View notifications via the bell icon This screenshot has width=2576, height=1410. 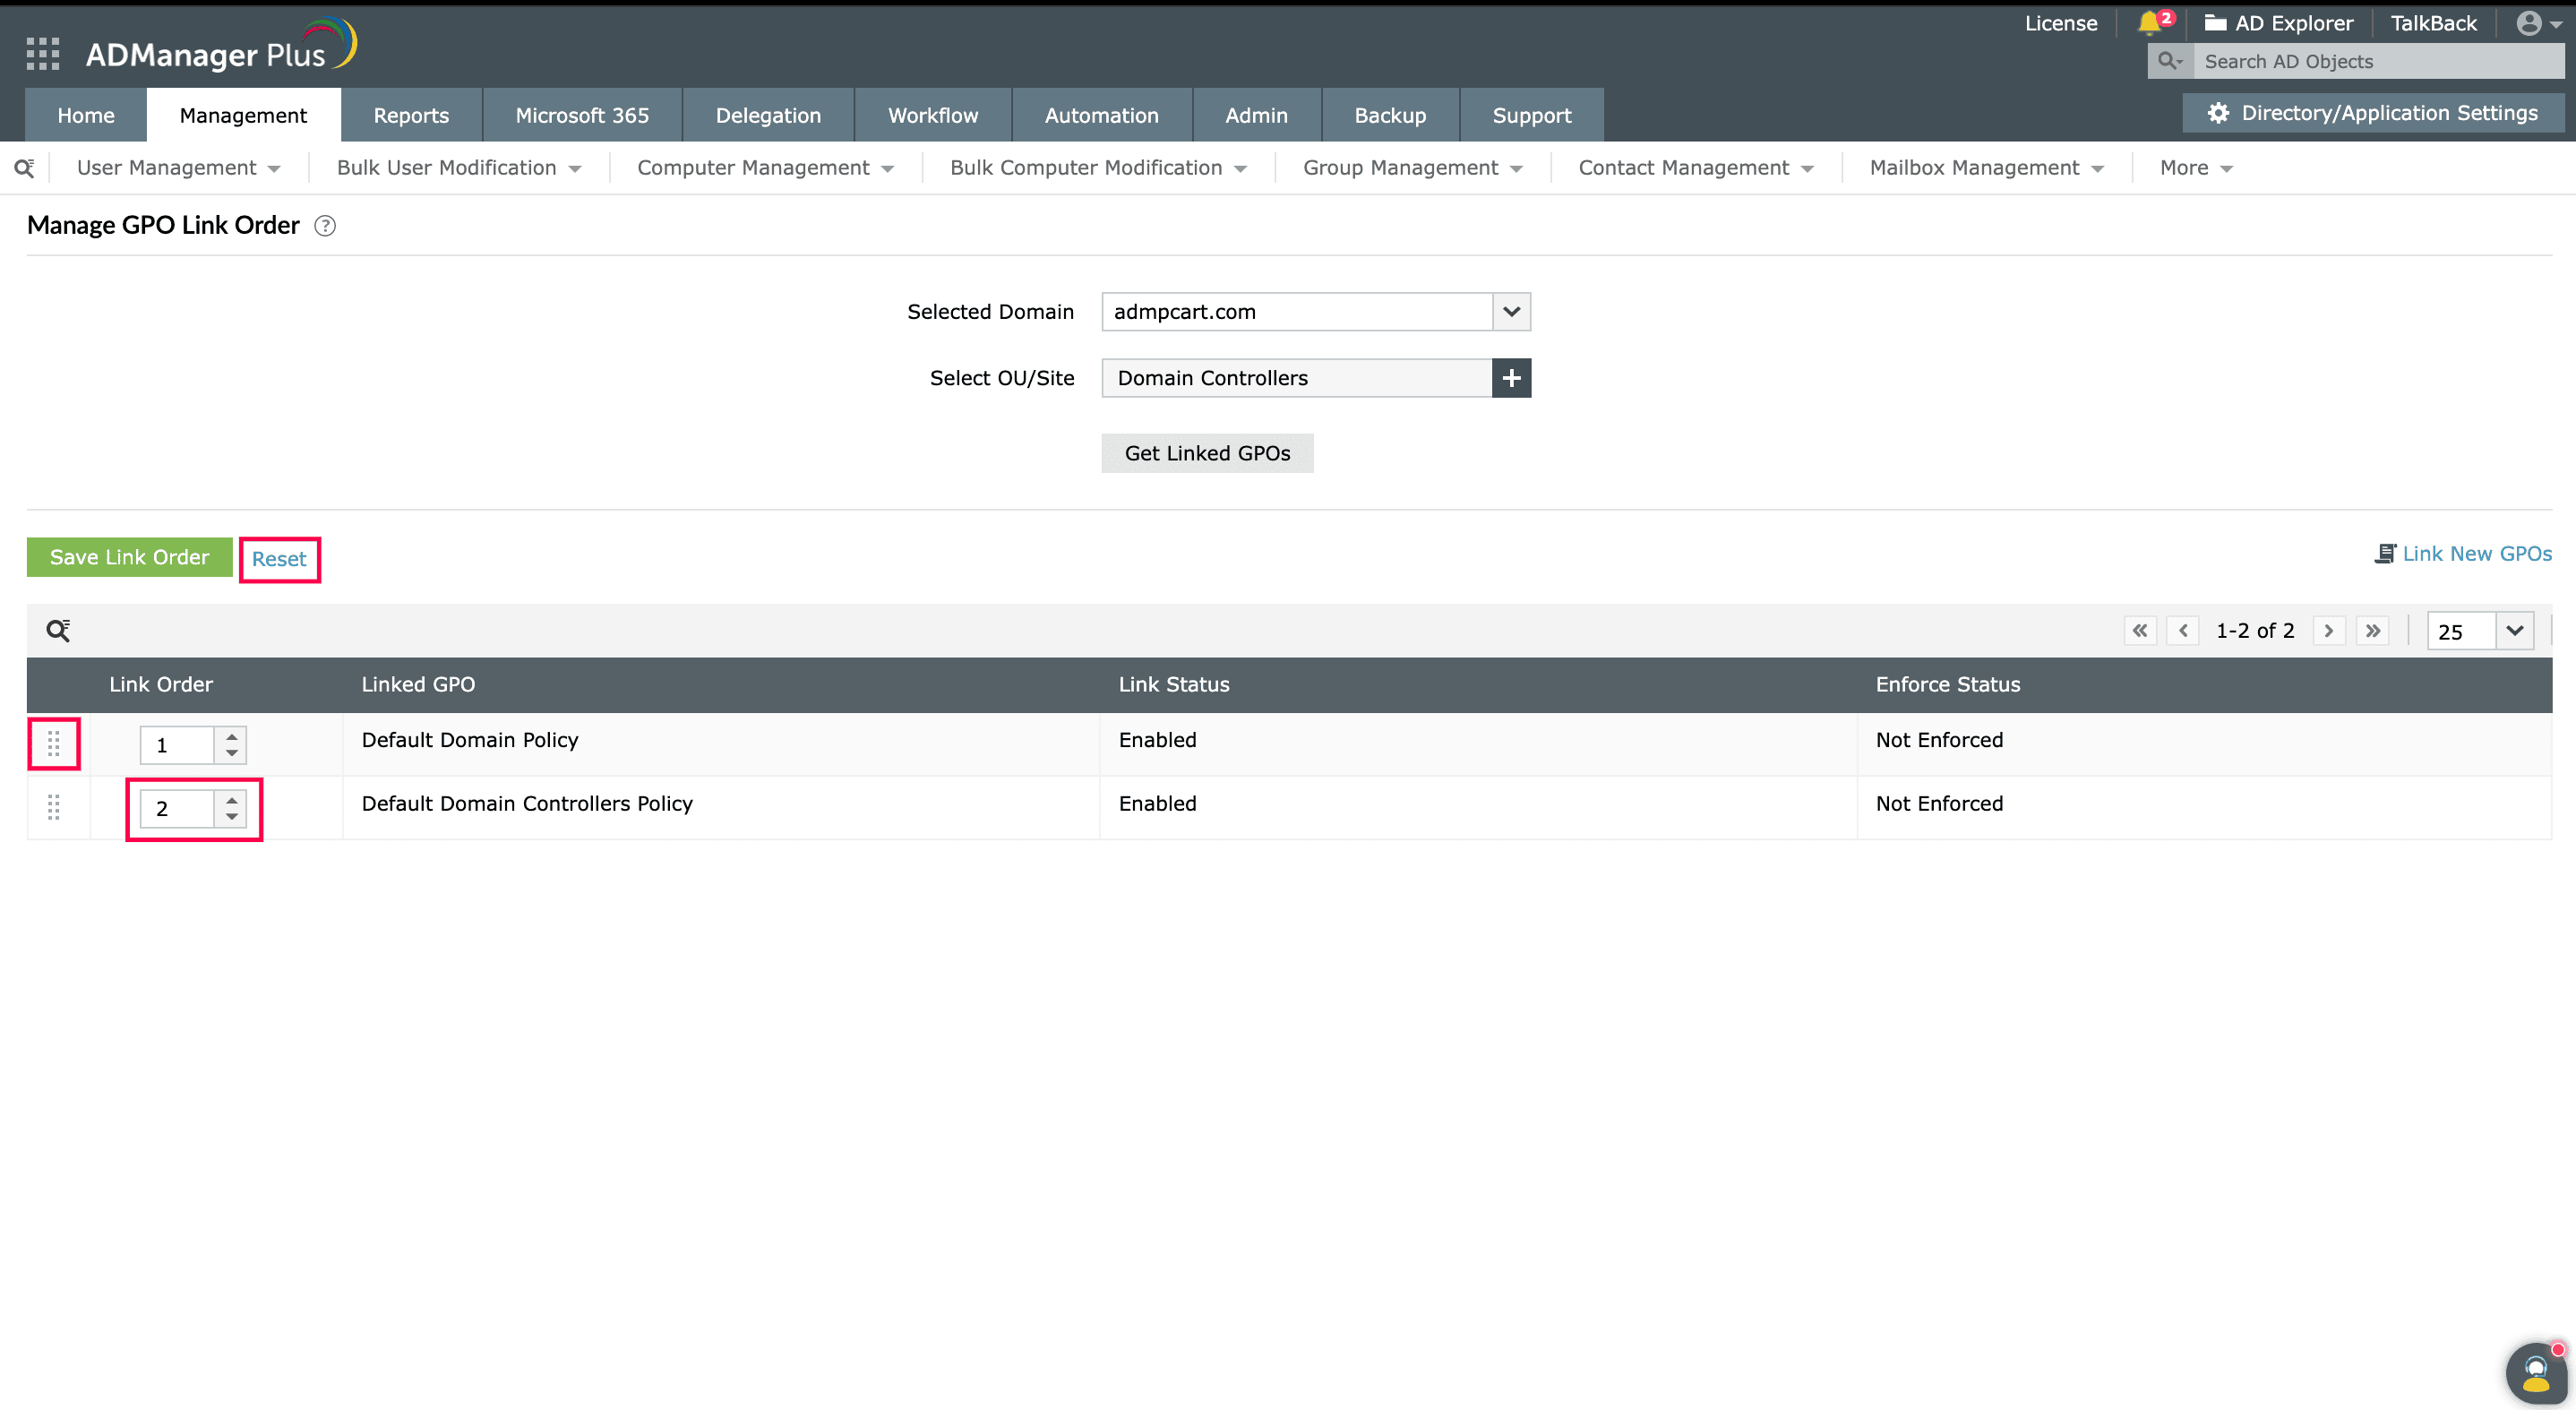click(x=2148, y=23)
